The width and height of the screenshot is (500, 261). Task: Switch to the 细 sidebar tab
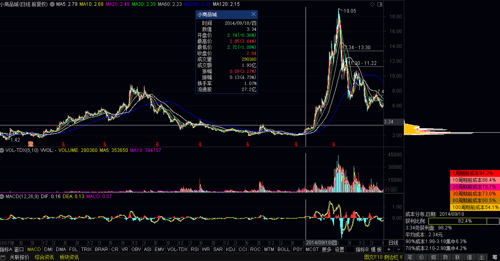(434, 257)
